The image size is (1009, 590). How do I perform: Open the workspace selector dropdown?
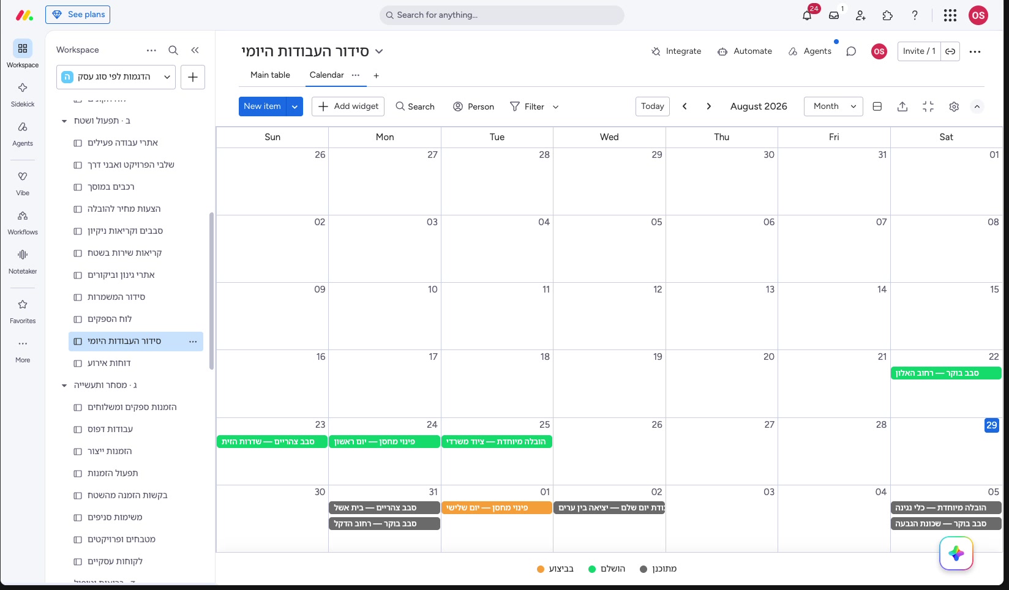116,77
